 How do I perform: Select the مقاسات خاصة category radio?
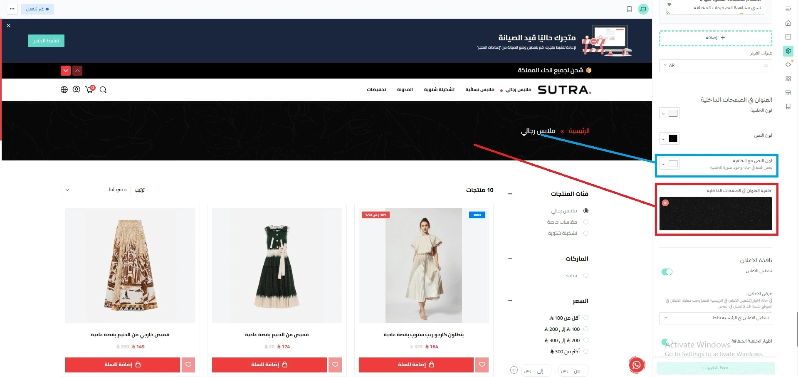point(586,222)
